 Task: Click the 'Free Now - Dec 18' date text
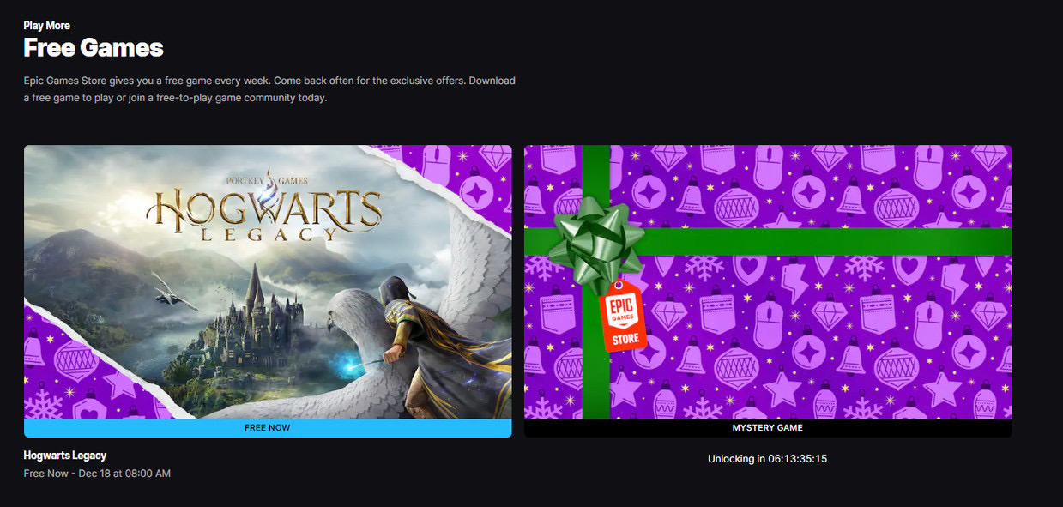coord(97,474)
